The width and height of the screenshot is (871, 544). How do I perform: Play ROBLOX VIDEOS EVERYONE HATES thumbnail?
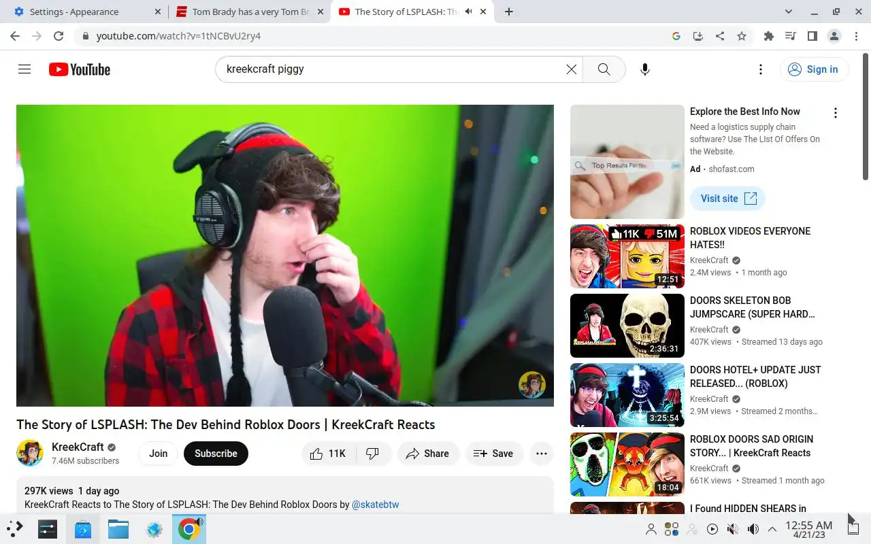(x=627, y=256)
